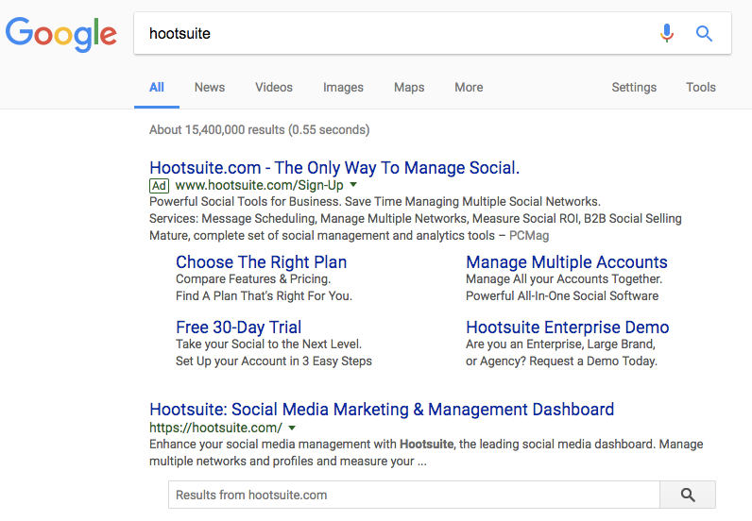The height and width of the screenshot is (521, 752).
Task: Expand the arrow next to www.hootsuite.com/Sign-Up
Action: click(x=353, y=185)
